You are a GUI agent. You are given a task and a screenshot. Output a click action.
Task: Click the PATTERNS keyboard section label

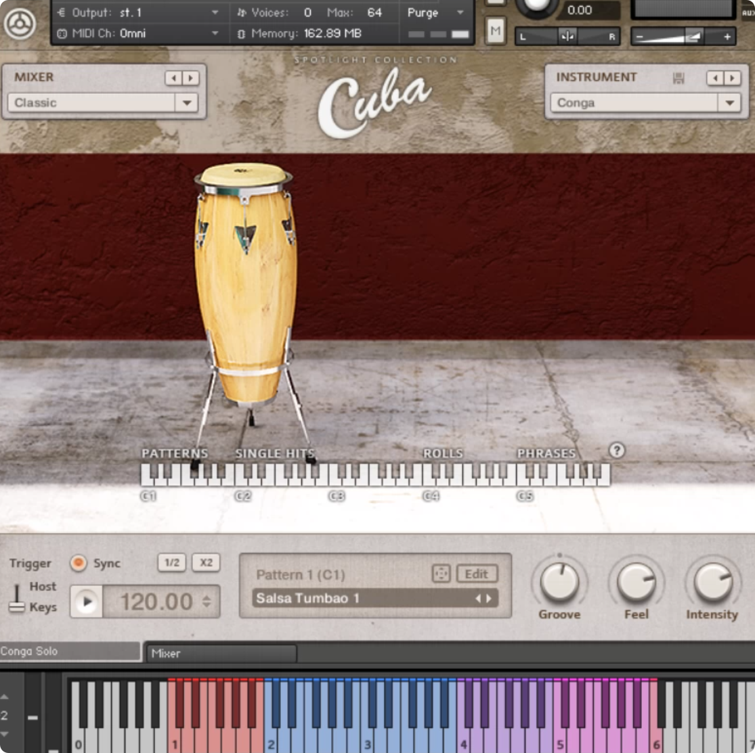175,453
